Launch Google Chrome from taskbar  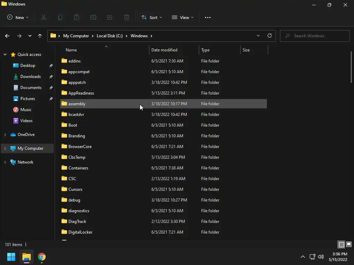click(42, 257)
